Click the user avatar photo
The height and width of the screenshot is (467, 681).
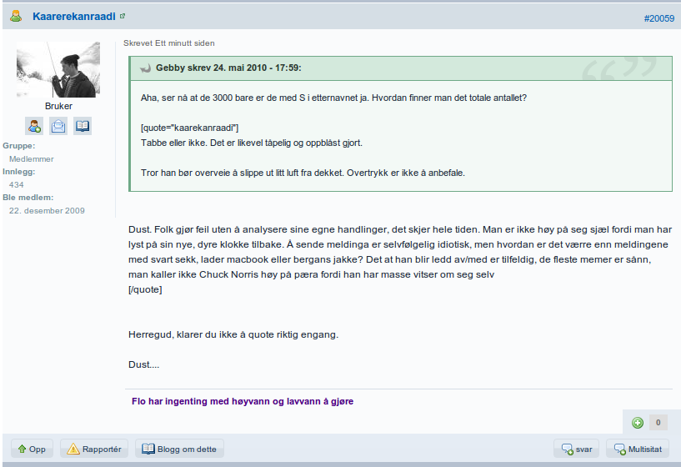[58, 69]
